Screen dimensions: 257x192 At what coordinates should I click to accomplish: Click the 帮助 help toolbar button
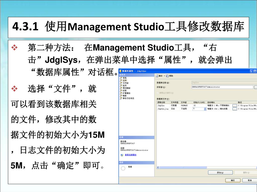click(x=170, y=76)
